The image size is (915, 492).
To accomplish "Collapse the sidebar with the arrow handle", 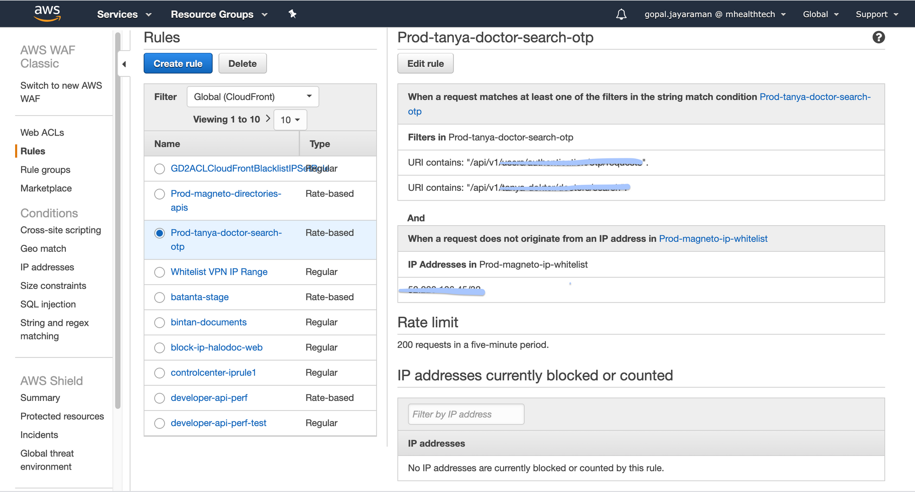I will click(124, 64).
